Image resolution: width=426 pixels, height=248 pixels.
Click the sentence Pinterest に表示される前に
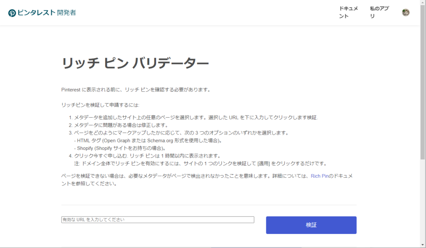(x=136, y=90)
